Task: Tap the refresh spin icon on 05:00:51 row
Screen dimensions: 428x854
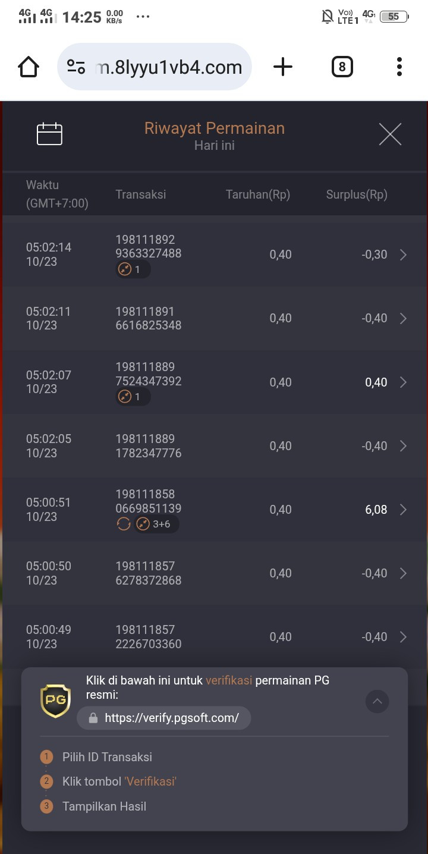Action: coord(123,524)
